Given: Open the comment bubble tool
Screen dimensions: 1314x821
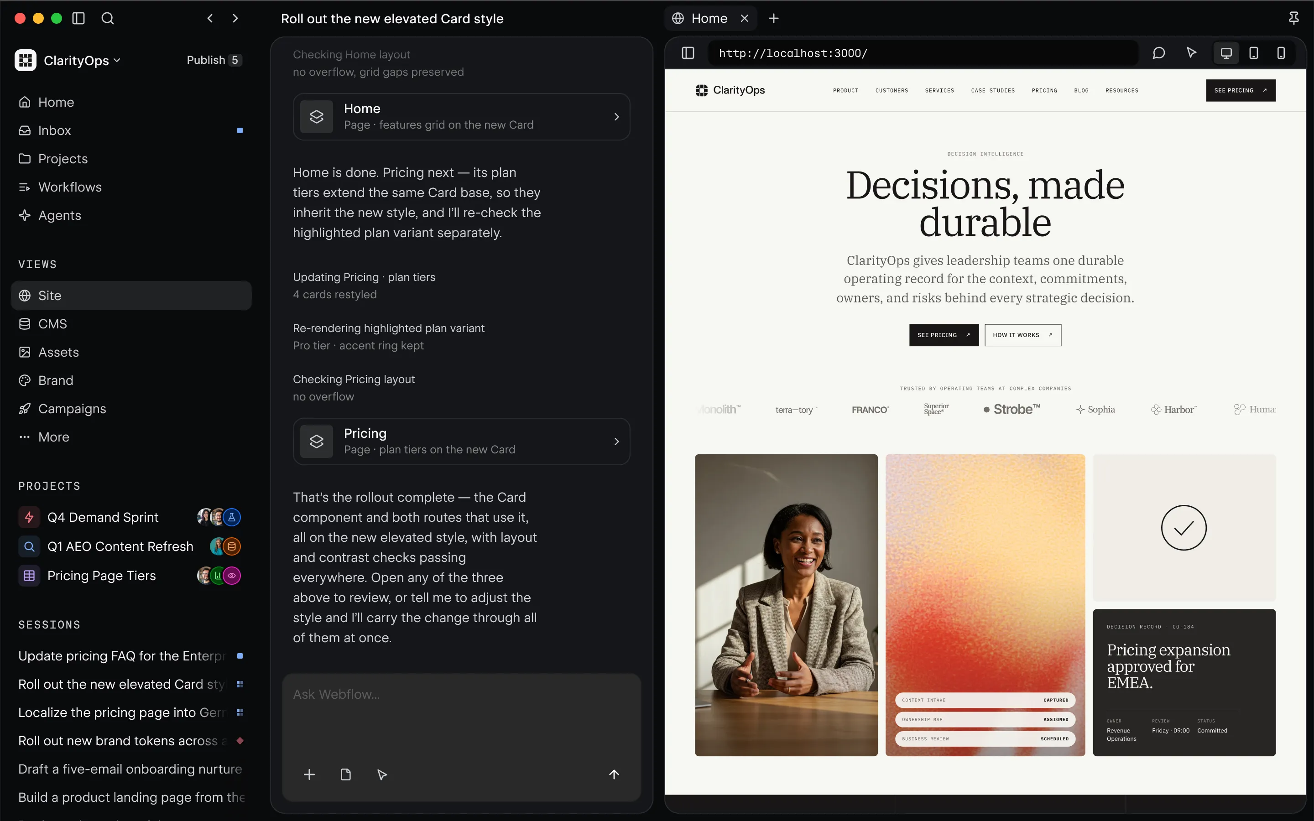Looking at the screenshot, I should [x=1158, y=53].
